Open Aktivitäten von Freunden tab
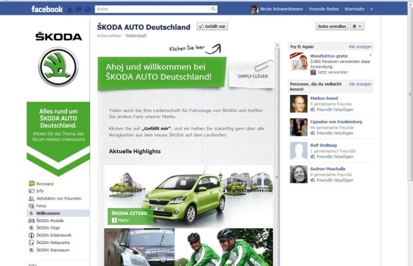The image size is (413, 266). point(59,198)
